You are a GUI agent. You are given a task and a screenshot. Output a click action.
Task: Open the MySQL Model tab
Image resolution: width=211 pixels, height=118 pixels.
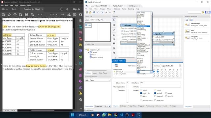118,6
